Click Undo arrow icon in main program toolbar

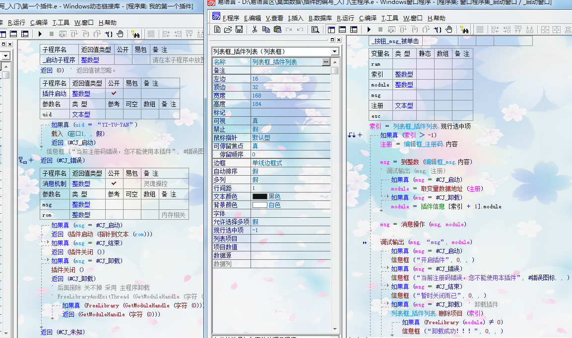[x=300, y=30]
